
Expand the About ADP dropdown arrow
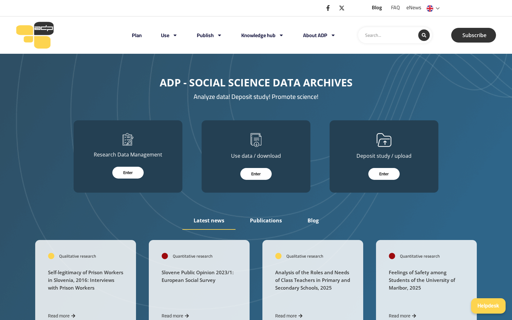[333, 36]
